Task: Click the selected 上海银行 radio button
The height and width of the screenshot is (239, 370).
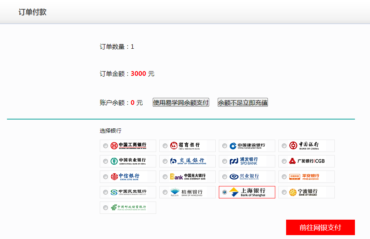Action: (225, 193)
